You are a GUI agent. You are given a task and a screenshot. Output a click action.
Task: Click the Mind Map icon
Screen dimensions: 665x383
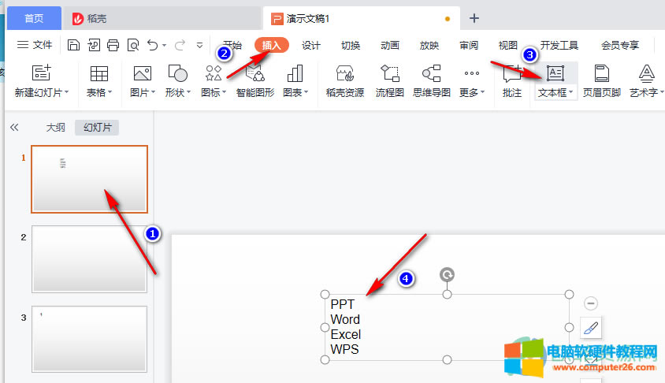coord(431,74)
